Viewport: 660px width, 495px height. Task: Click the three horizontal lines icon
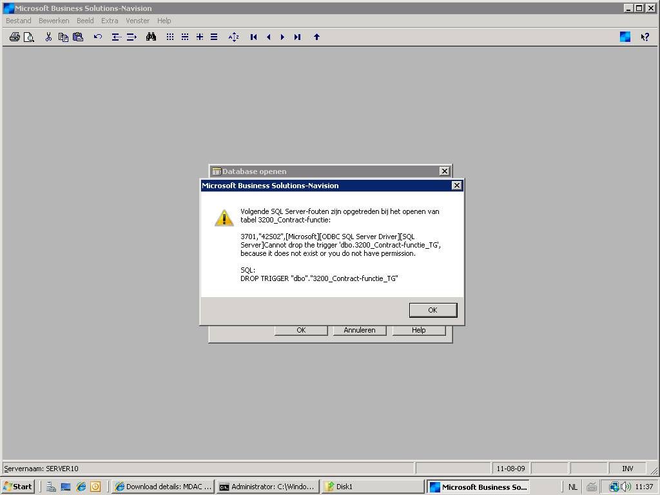click(x=214, y=37)
